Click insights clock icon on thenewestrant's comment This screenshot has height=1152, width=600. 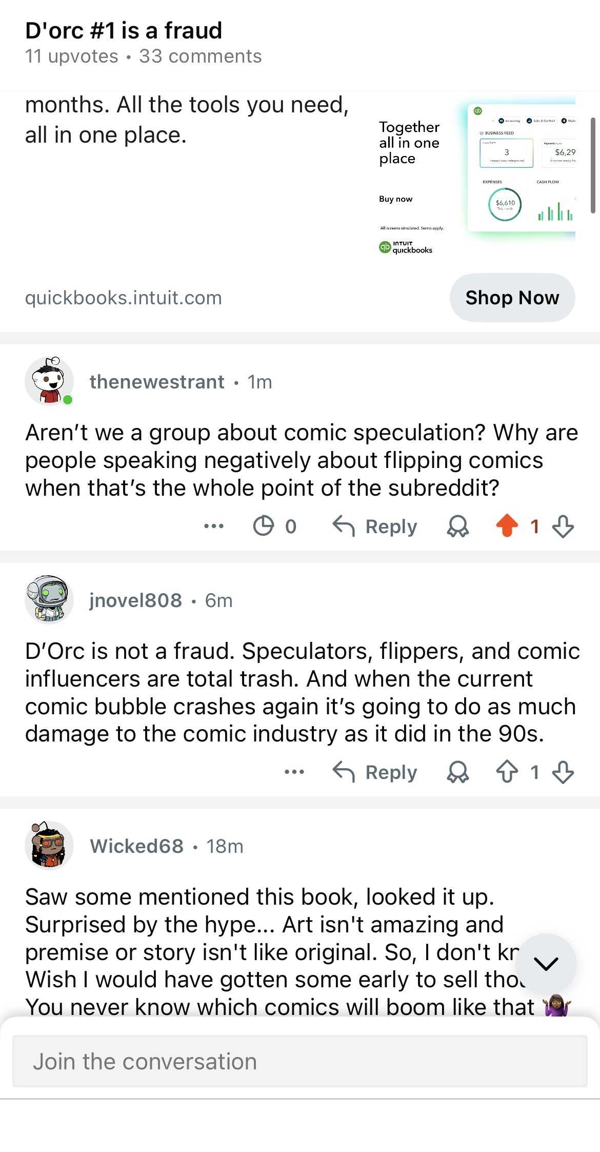coord(264,526)
